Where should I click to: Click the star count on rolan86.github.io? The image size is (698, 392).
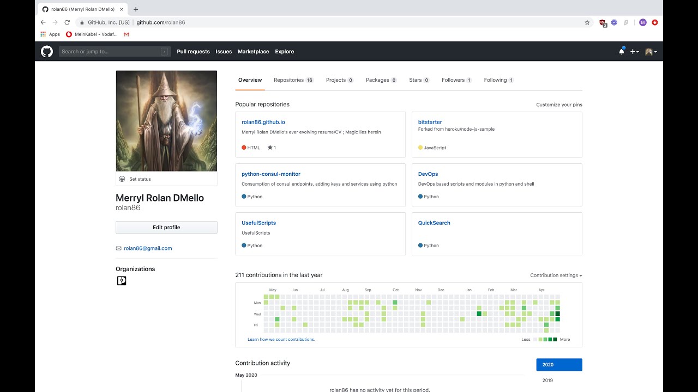pyautogui.click(x=272, y=148)
